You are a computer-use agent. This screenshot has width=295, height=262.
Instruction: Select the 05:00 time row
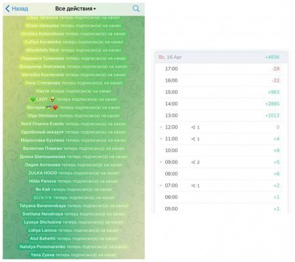(x=221, y=209)
